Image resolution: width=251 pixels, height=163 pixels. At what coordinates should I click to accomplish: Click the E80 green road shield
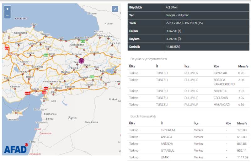tap(46, 55)
